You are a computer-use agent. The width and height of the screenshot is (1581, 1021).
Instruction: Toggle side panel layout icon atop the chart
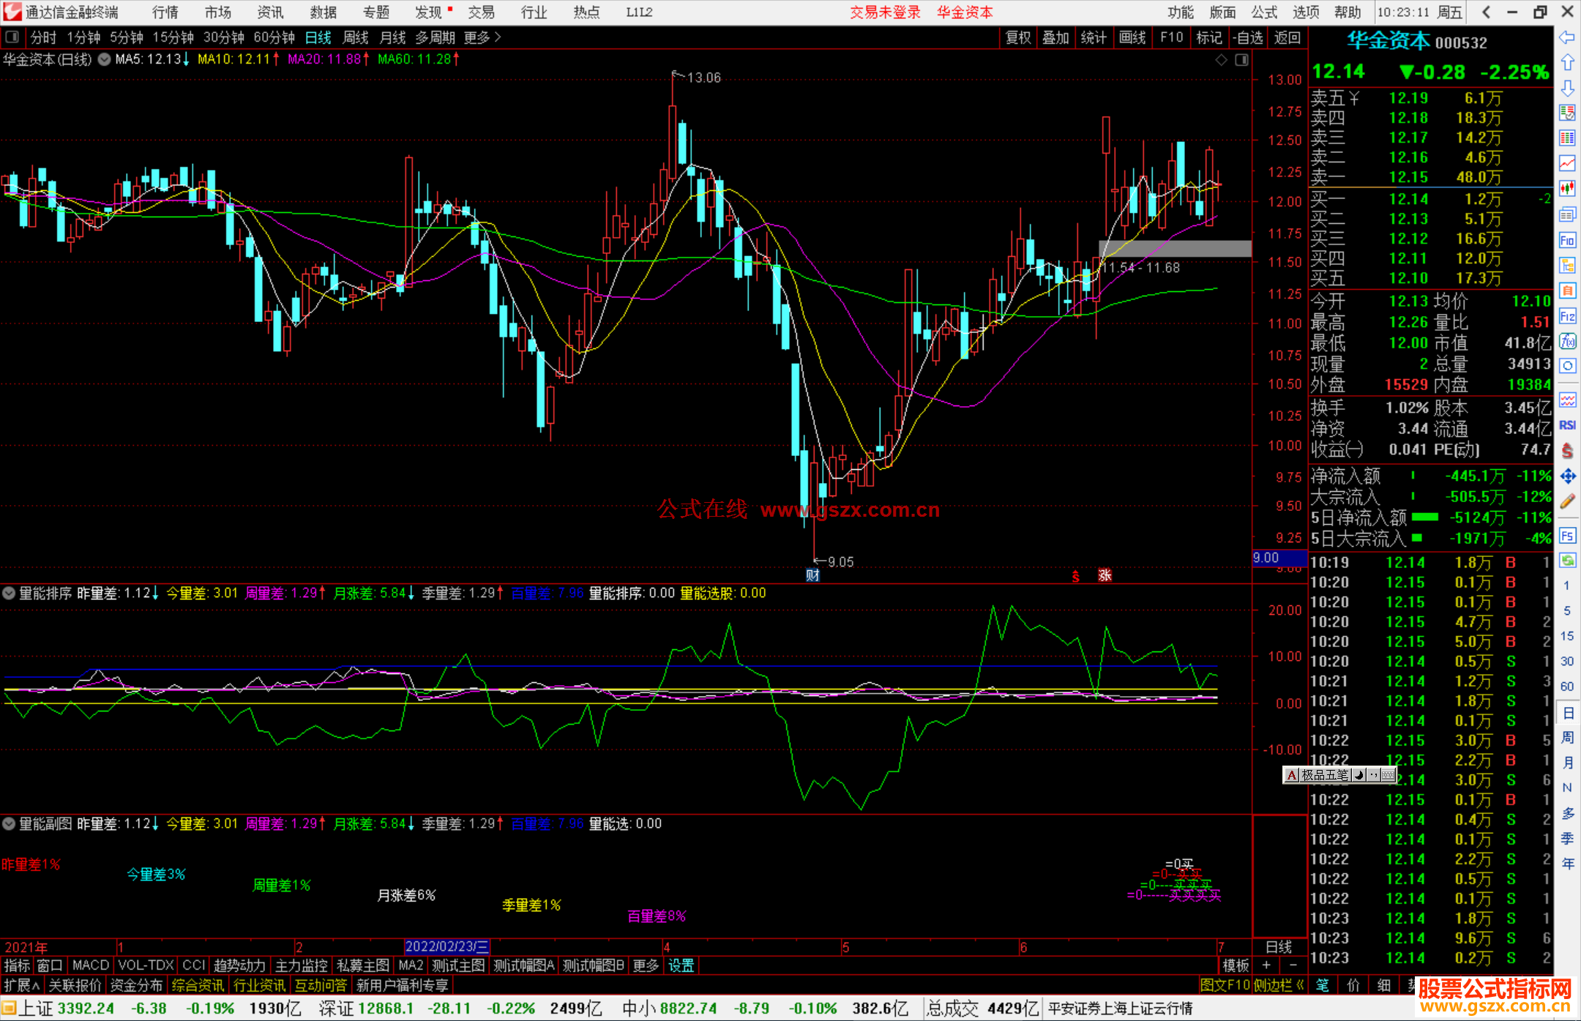[x=1241, y=60]
